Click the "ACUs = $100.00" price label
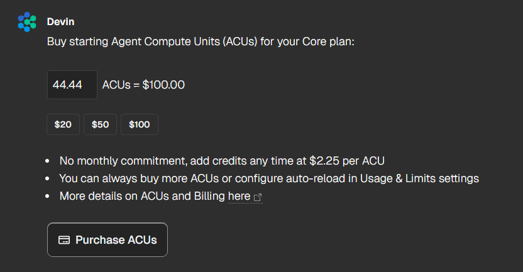The height and width of the screenshot is (272, 523). [143, 85]
